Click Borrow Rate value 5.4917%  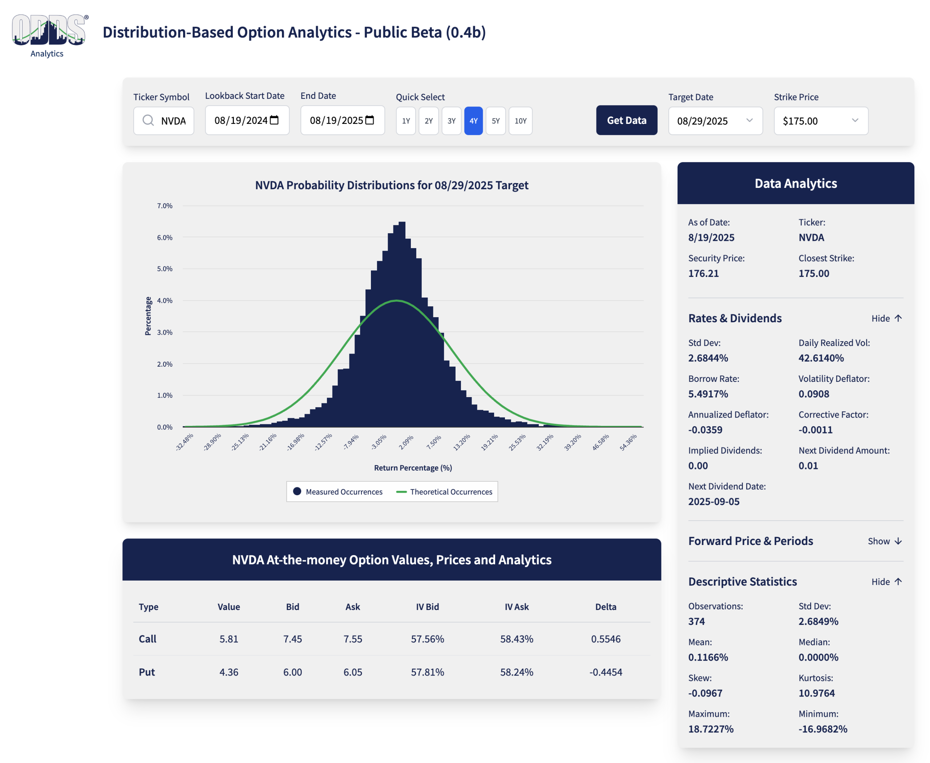708,394
